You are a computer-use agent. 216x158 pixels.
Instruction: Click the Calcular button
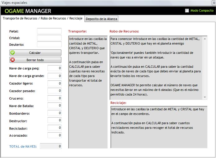(35, 53)
